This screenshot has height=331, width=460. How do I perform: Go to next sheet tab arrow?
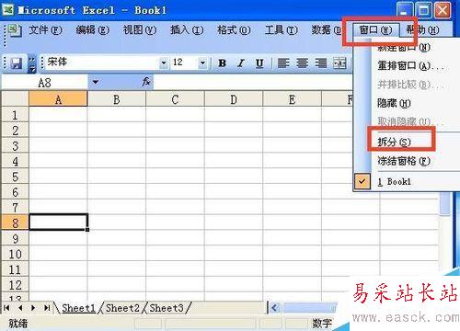33,308
